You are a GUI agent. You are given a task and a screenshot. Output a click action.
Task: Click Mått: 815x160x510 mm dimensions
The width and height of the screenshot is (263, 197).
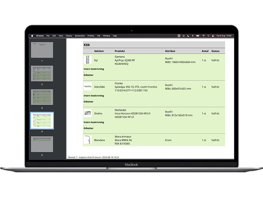click(x=179, y=115)
